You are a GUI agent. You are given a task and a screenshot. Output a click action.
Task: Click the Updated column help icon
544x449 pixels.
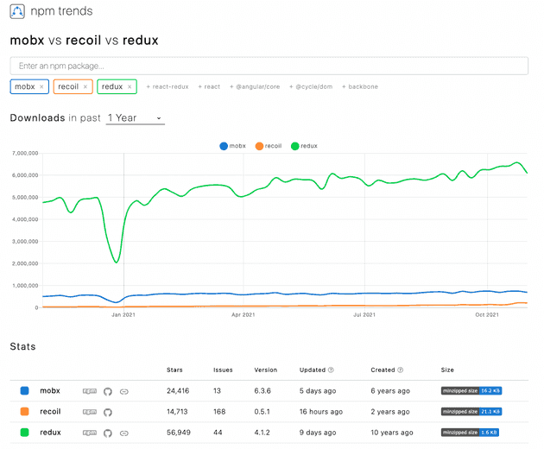pos(331,370)
